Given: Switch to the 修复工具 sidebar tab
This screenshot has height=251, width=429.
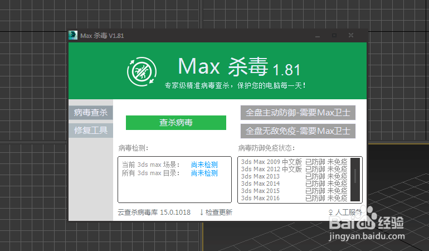Looking at the screenshot, I should 91,131.
